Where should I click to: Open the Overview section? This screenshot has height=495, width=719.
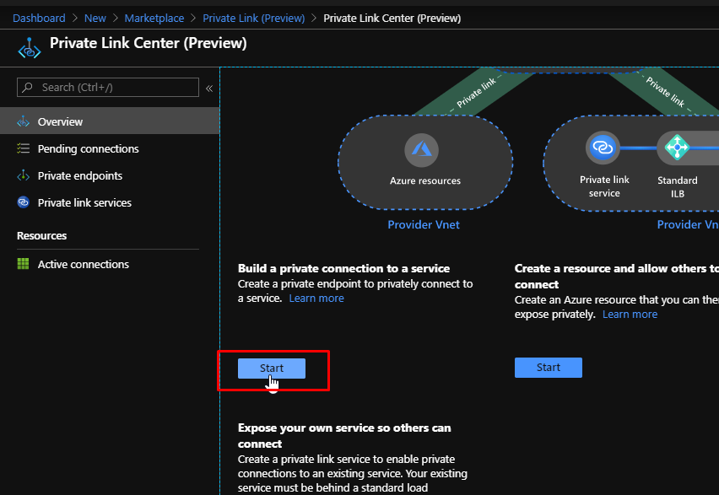(110, 121)
